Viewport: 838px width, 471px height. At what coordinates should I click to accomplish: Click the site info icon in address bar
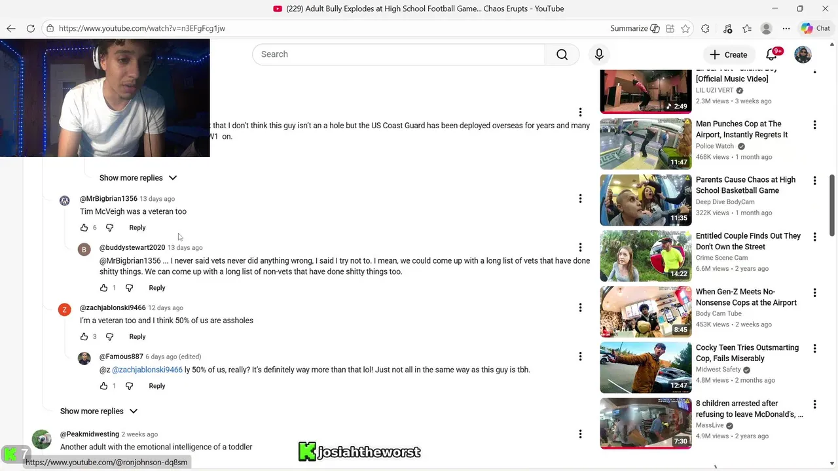[x=50, y=28]
